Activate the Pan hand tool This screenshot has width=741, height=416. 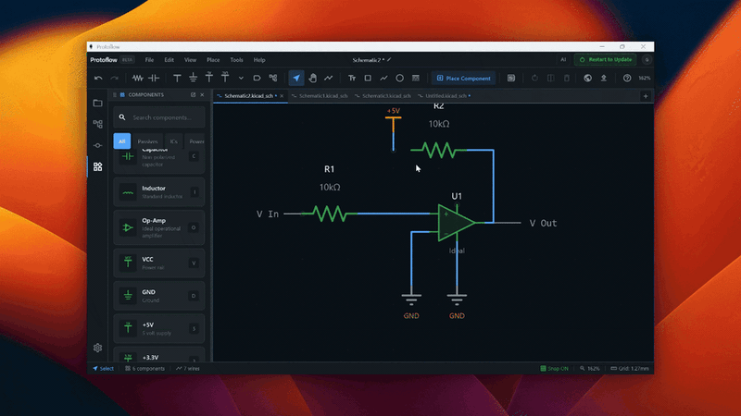click(x=312, y=79)
